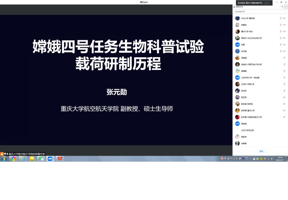
Task: Click the avatar of 周安历-华北水利水电大学
Action: tap(237, 38)
